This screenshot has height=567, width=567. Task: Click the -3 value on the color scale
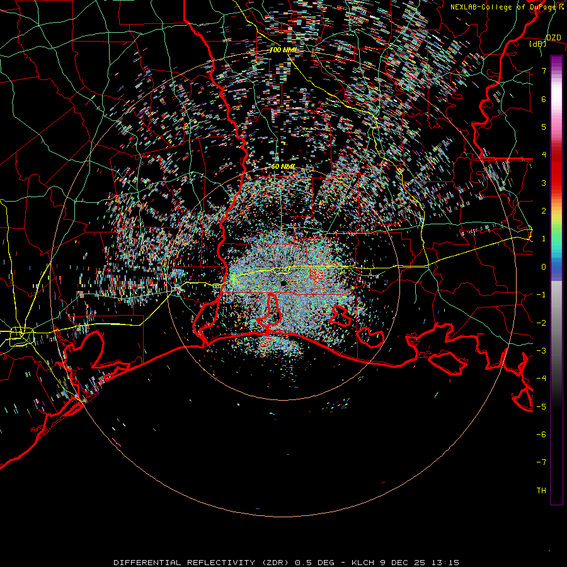pos(541,351)
